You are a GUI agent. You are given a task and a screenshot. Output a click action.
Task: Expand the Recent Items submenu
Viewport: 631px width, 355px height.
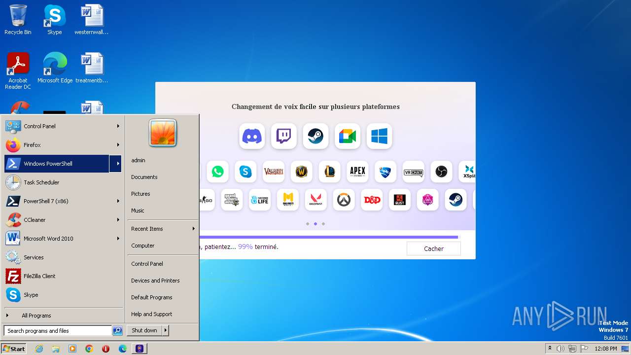[x=163, y=229]
